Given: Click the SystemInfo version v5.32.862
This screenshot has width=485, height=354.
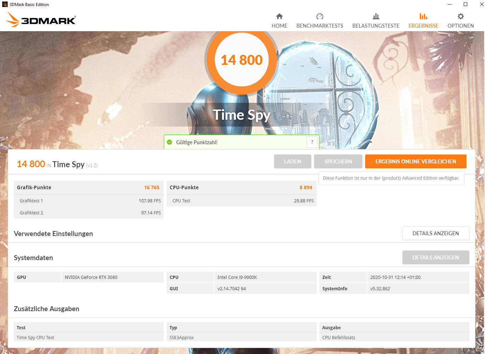Looking at the screenshot, I should (x=380, y=288).
